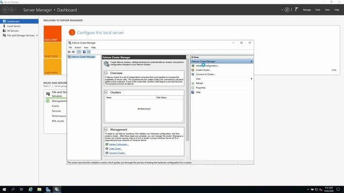The height and width of the screenshot is (193, 344).
Task: Collapse the Management section
Action: 106,130
